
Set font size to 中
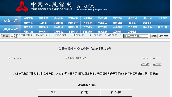(18, 58)
